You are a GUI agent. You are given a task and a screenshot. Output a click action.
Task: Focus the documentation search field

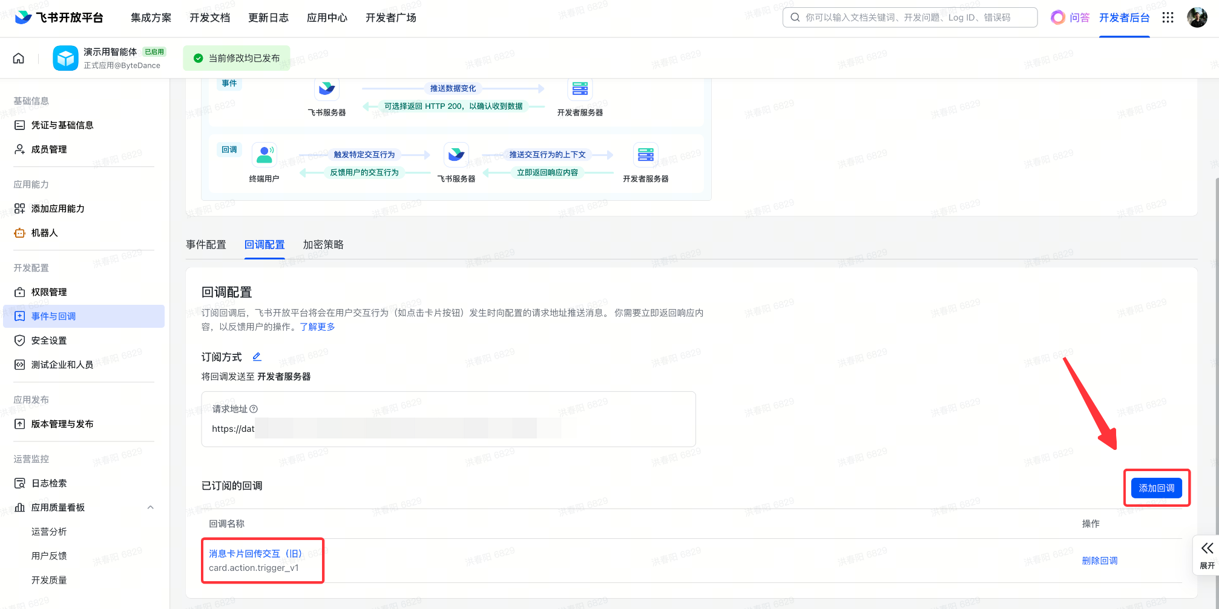coord(910,18)
